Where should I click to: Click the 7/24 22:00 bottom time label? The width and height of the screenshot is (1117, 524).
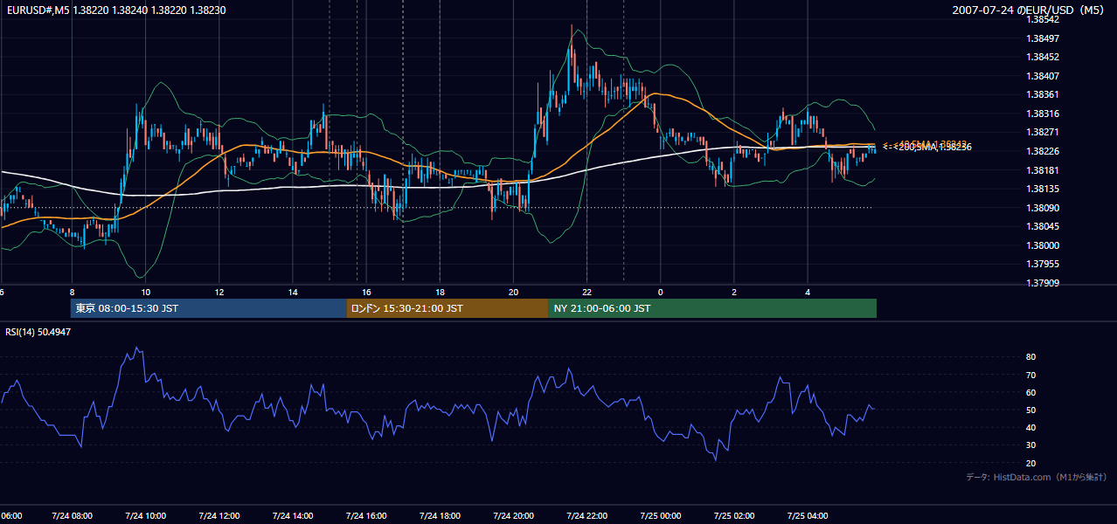point(587,516)
